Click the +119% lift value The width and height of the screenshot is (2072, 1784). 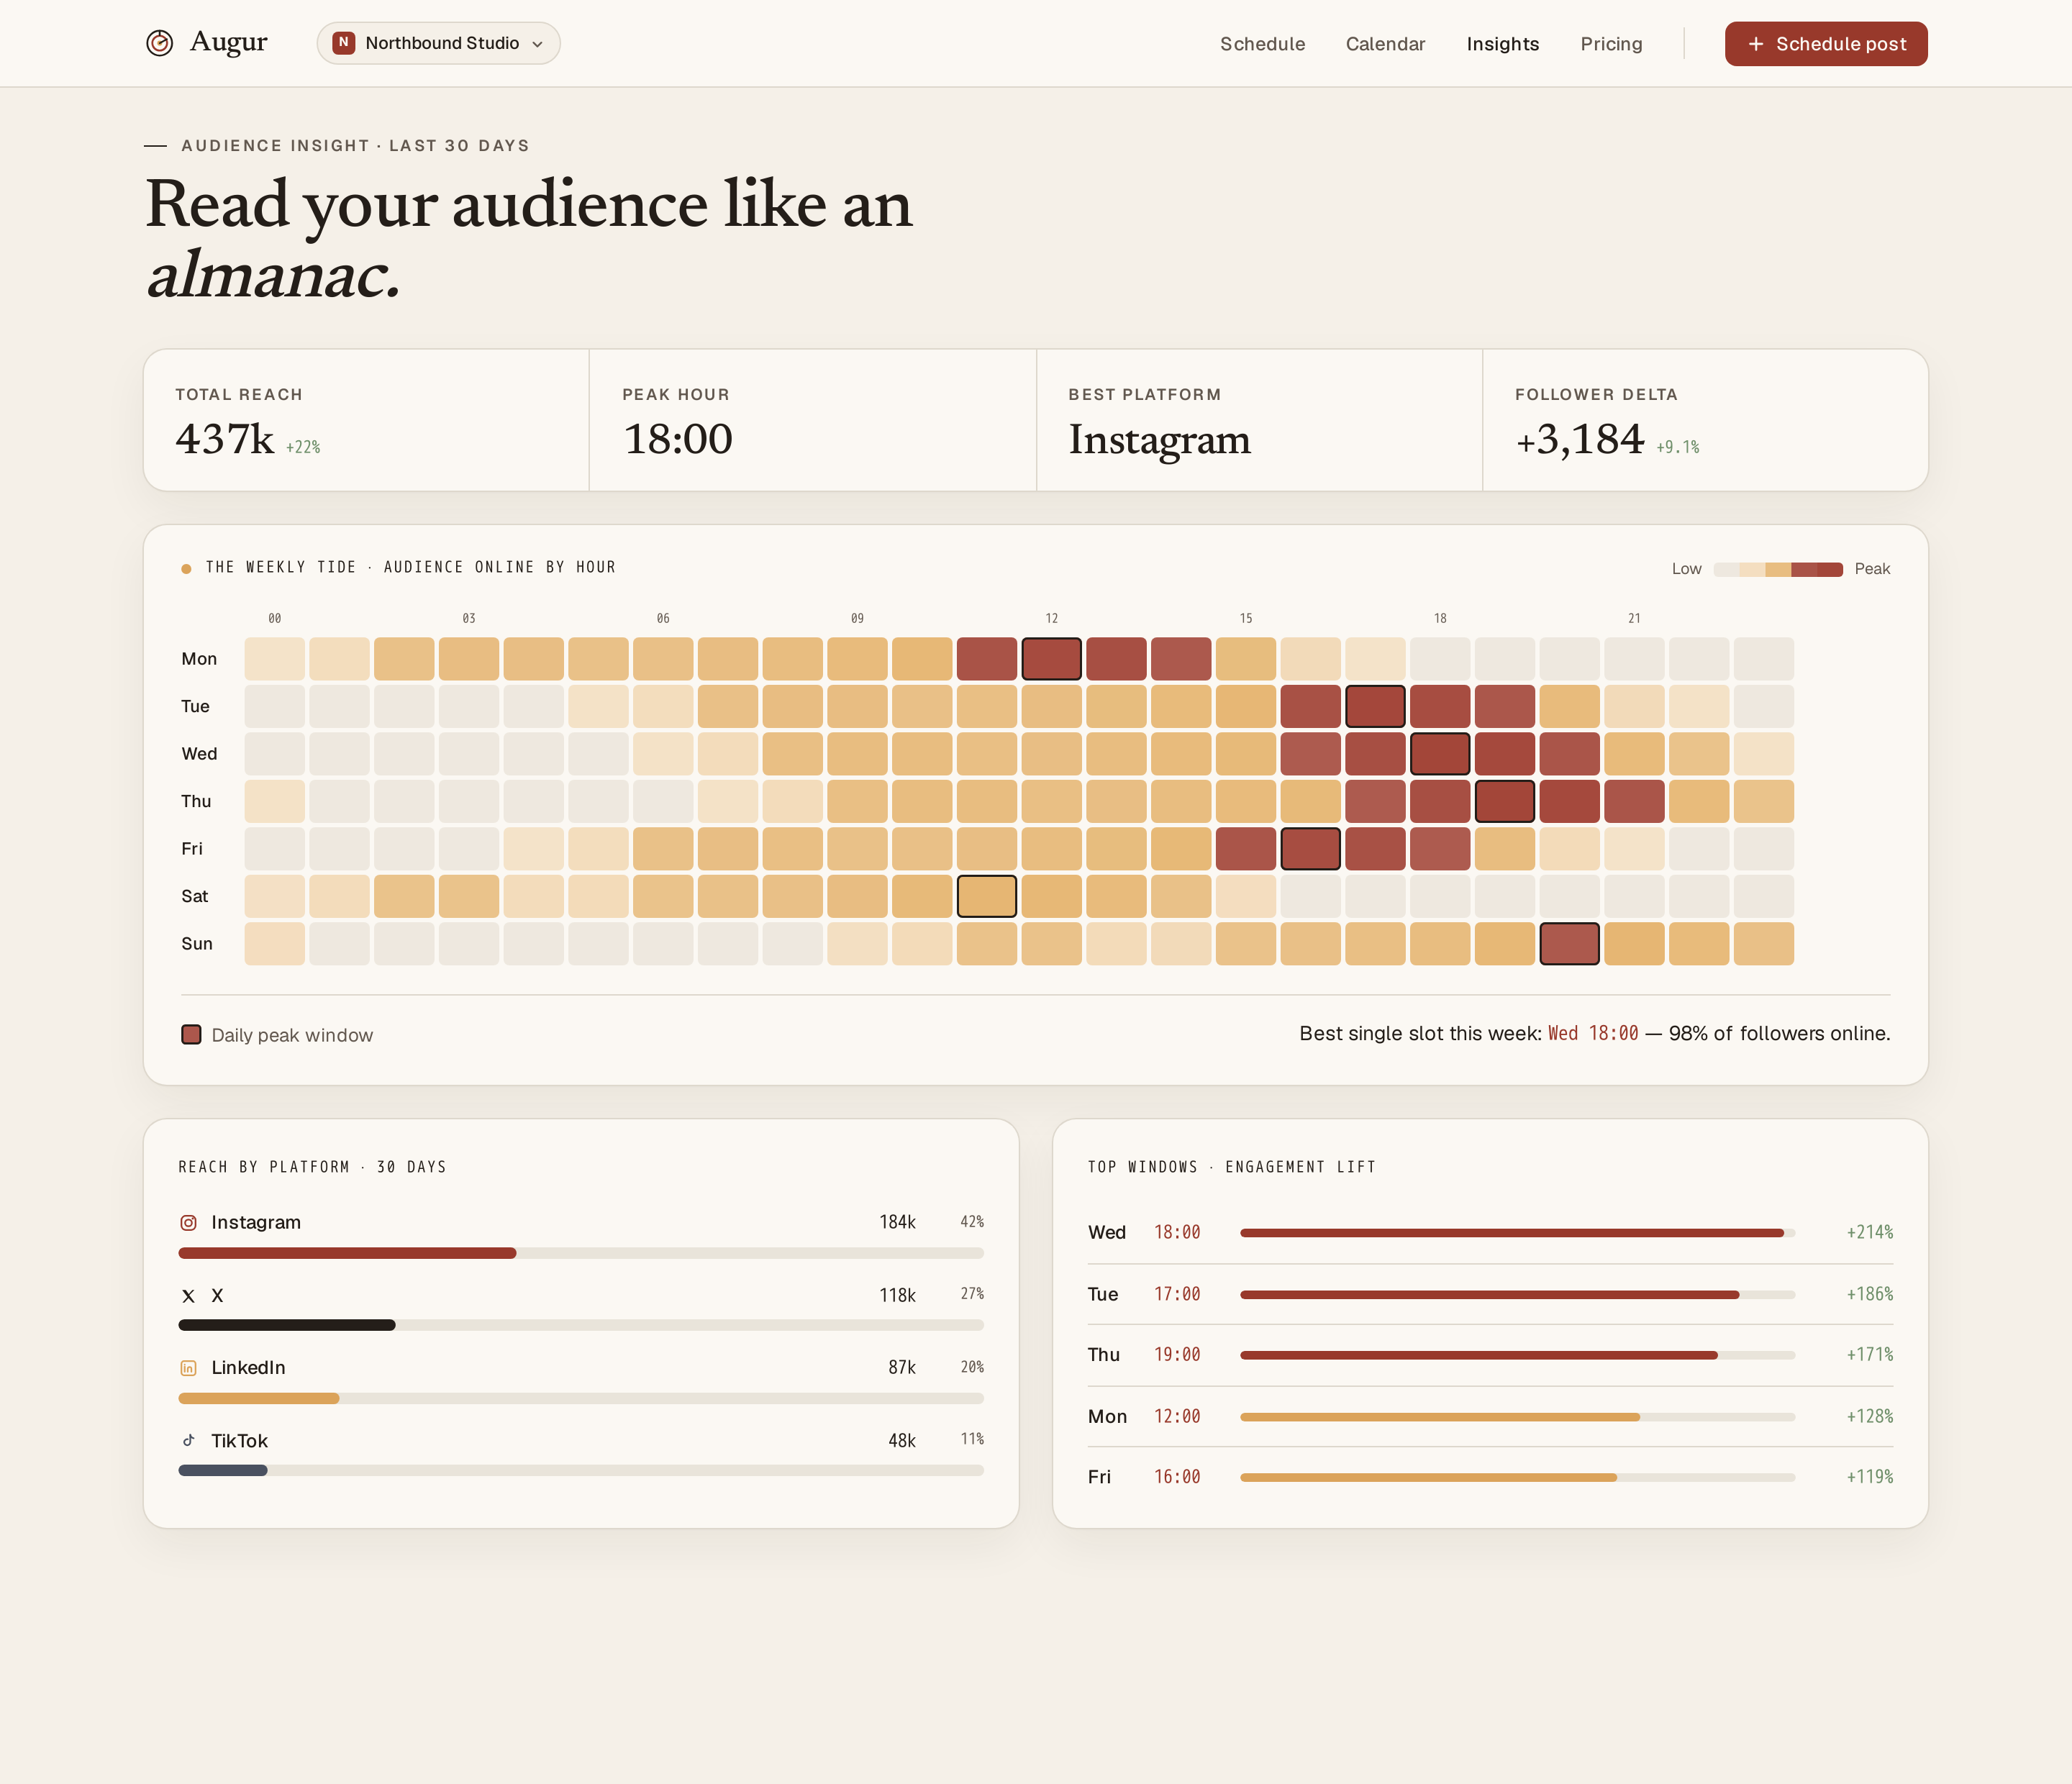tap(1869, 1476)
